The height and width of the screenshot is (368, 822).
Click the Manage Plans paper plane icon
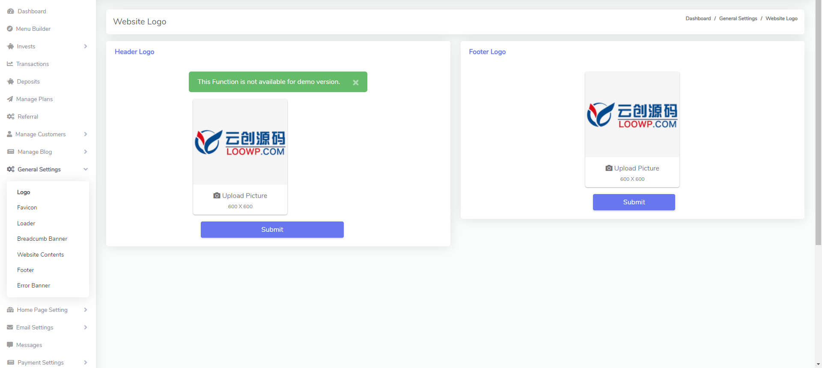pyautogui.click(x=10, y=99)
